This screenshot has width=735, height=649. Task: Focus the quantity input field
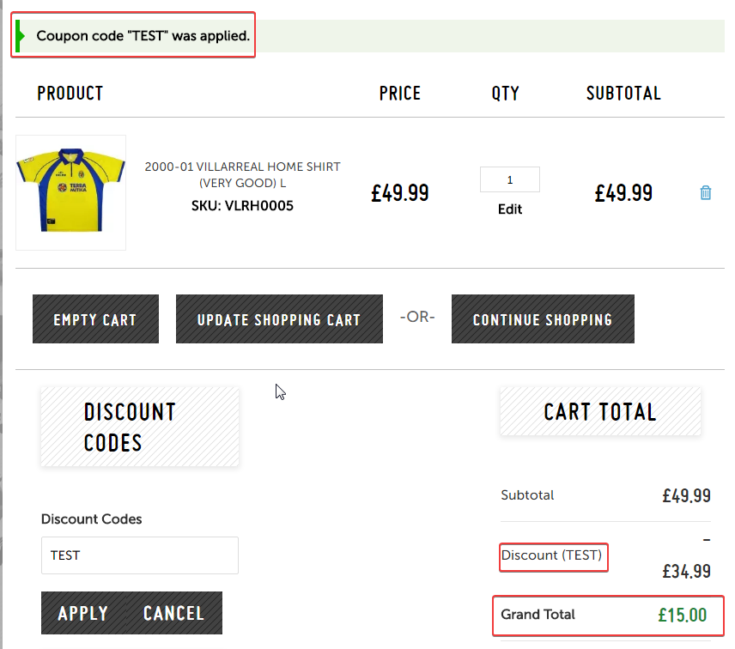click(510, 179)
